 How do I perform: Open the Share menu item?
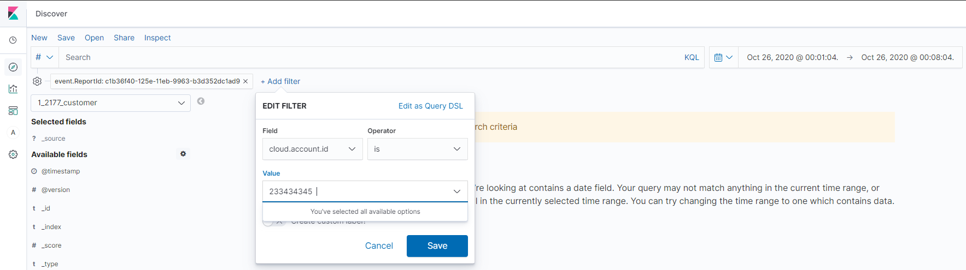(x=124, y=38)
